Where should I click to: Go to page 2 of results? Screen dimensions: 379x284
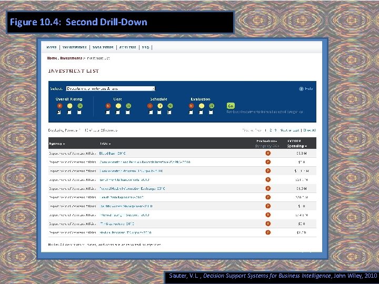(x=271, y=130)
